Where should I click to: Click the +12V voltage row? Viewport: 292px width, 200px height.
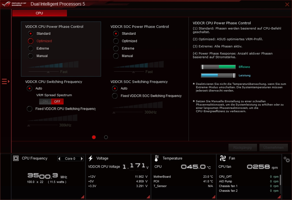click(118, 177)
